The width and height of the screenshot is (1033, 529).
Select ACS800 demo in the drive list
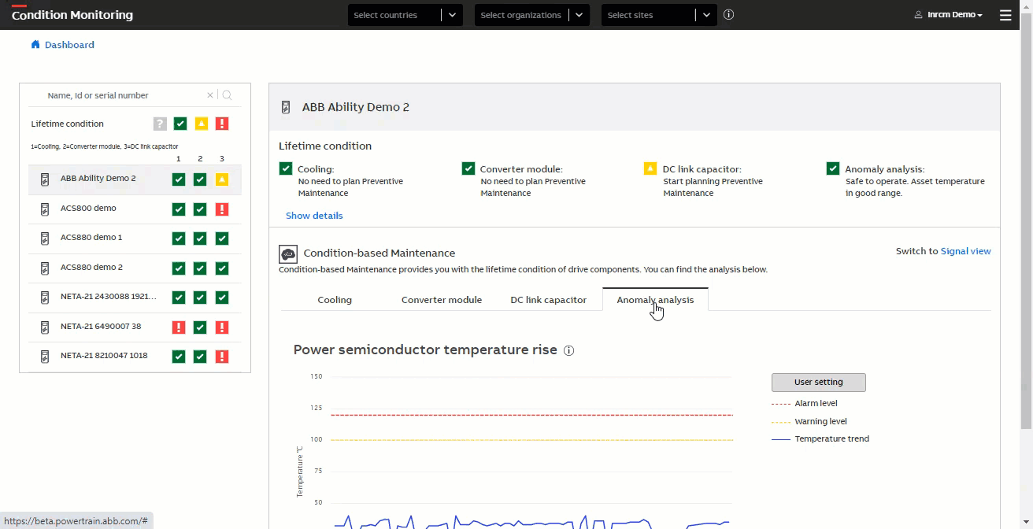(x=135, y=209)
